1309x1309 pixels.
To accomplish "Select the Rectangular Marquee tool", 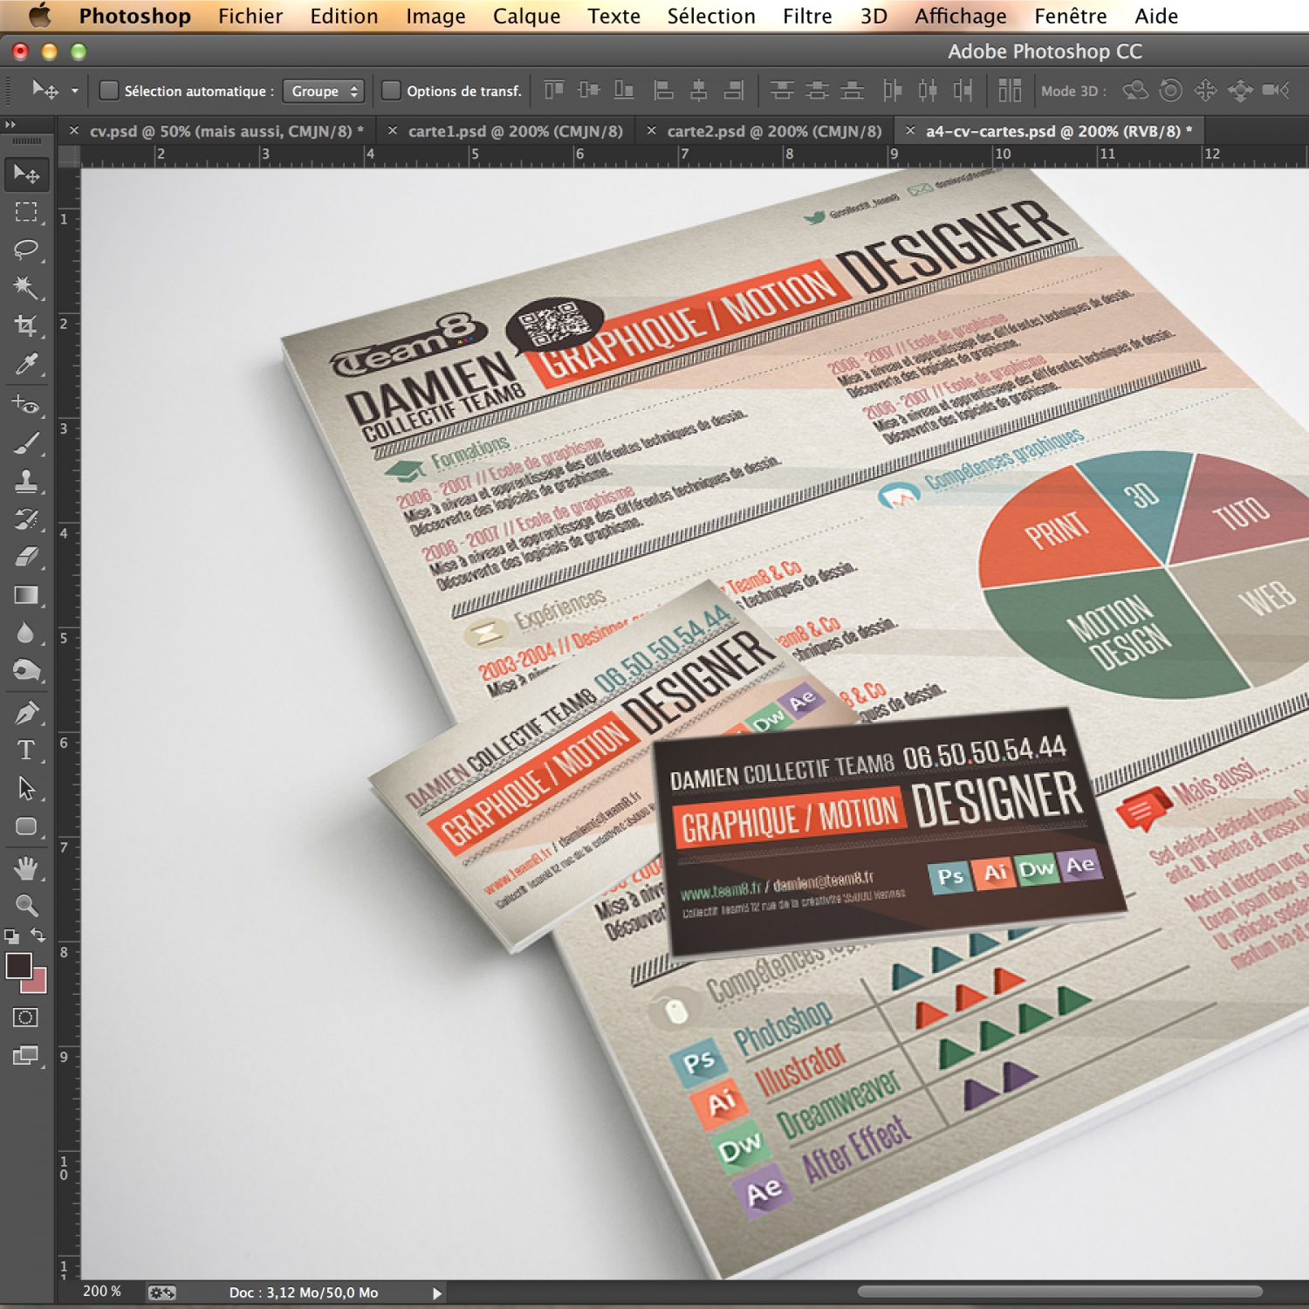I will pos(26,212).
